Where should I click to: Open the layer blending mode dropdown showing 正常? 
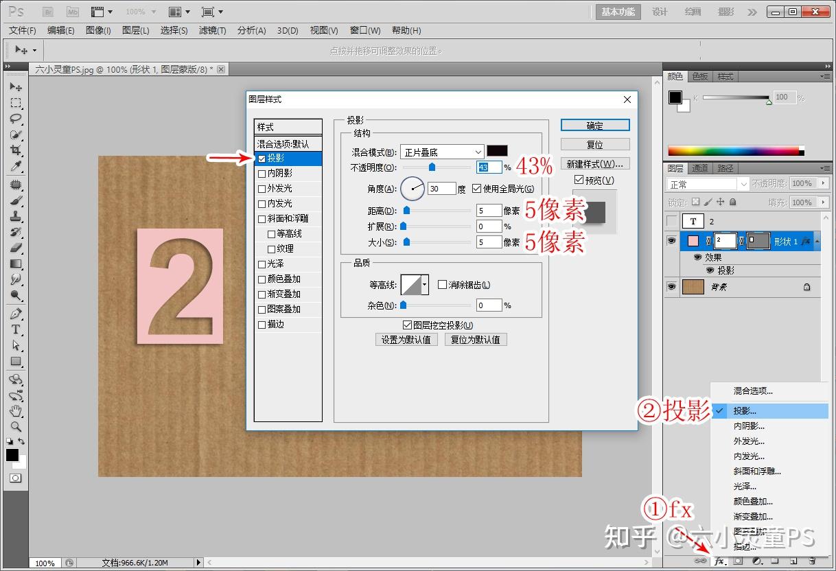click(702, 183)
